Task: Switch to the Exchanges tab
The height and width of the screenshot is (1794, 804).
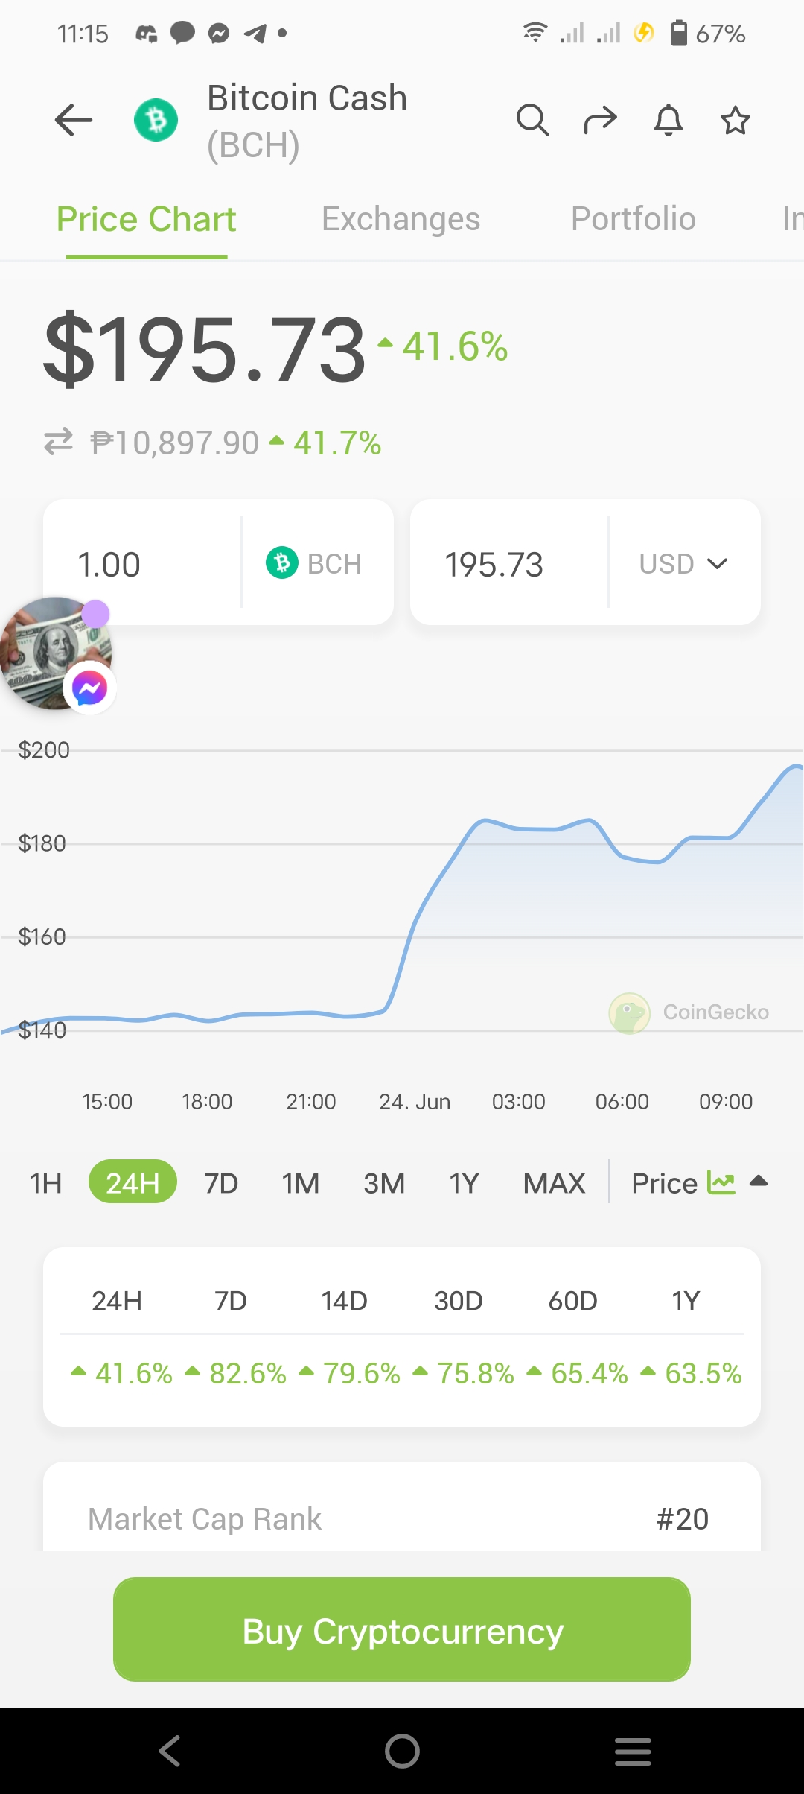Action: (x=401, y=219)
